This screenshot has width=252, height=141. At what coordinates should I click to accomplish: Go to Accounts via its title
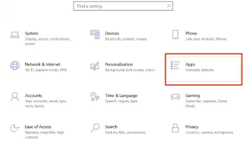pyautogui.click(x=33, y=96)
